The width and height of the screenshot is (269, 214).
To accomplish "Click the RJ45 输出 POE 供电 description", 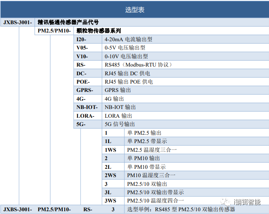I will point(129,82).
